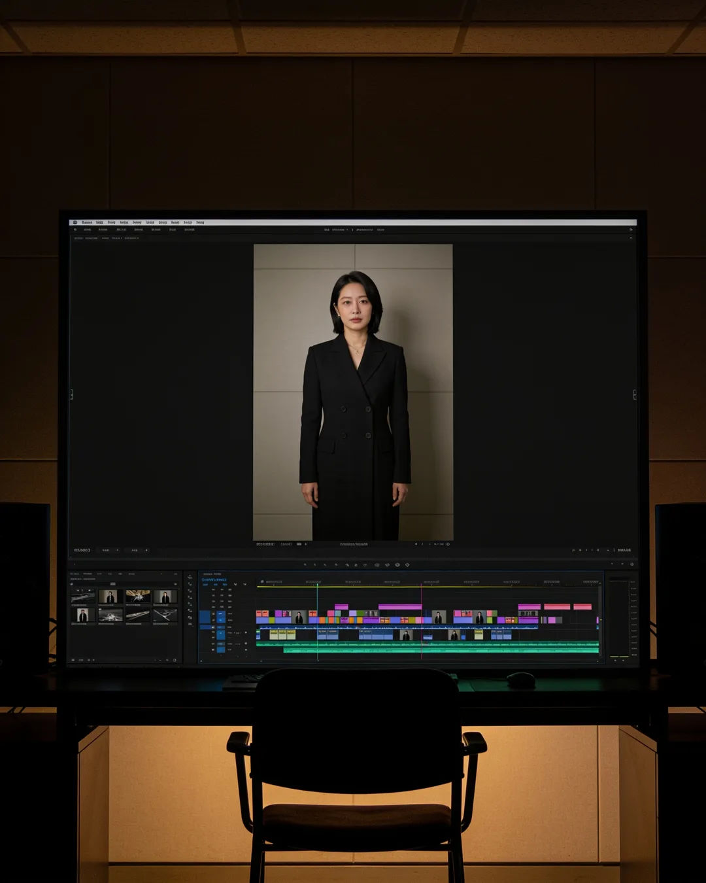Viewport: 706px width, 883px height.
Task: Toggle the large blue source patch box in the track headers
Action: pyautogui.click(x=205, y=617)
